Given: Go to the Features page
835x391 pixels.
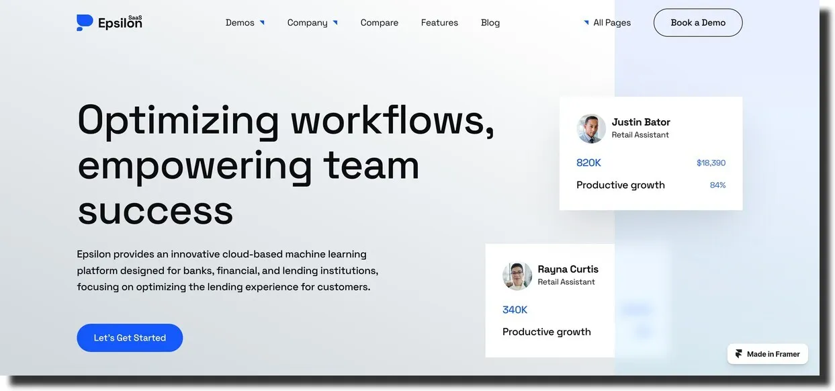Looking at the screenshot, I should [x=439, y=23].
